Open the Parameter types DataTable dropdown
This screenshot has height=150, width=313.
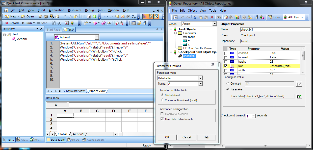click(x=200, y=78)
